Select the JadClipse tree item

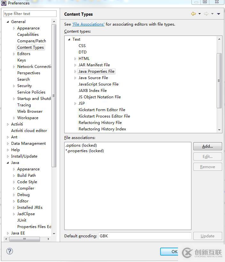pos(26,214)
